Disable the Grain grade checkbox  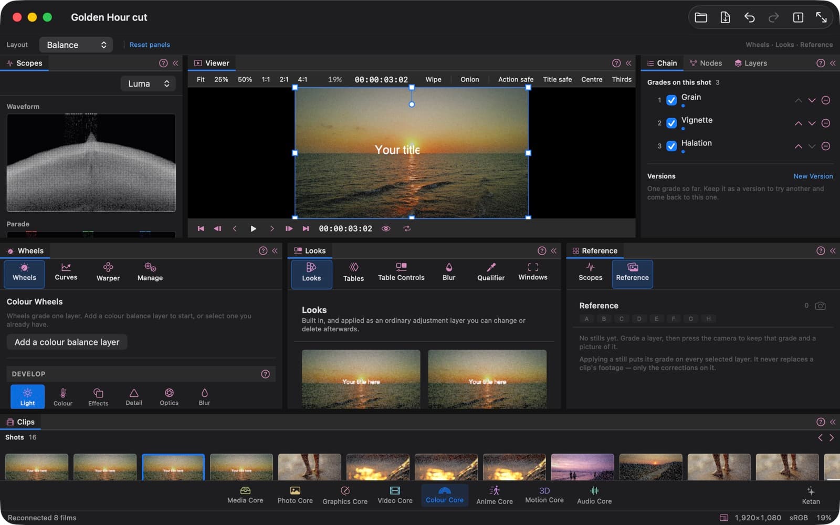(x=671, y=100)
